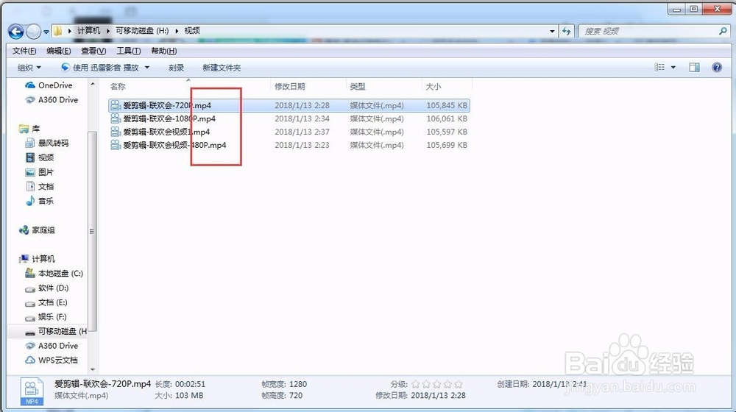
Task: Click the 1080P file's media icon
Action: pos(116,118)
